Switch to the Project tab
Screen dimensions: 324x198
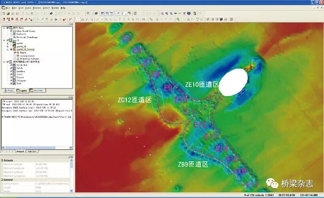tap(9, 91)
